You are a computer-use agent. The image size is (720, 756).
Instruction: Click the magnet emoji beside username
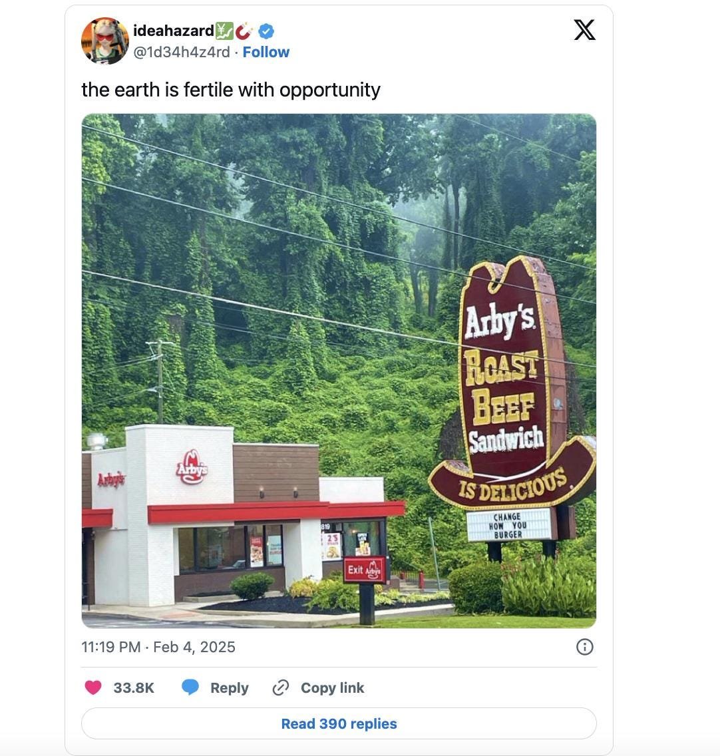pyautogui.click(x=245, y=31)
